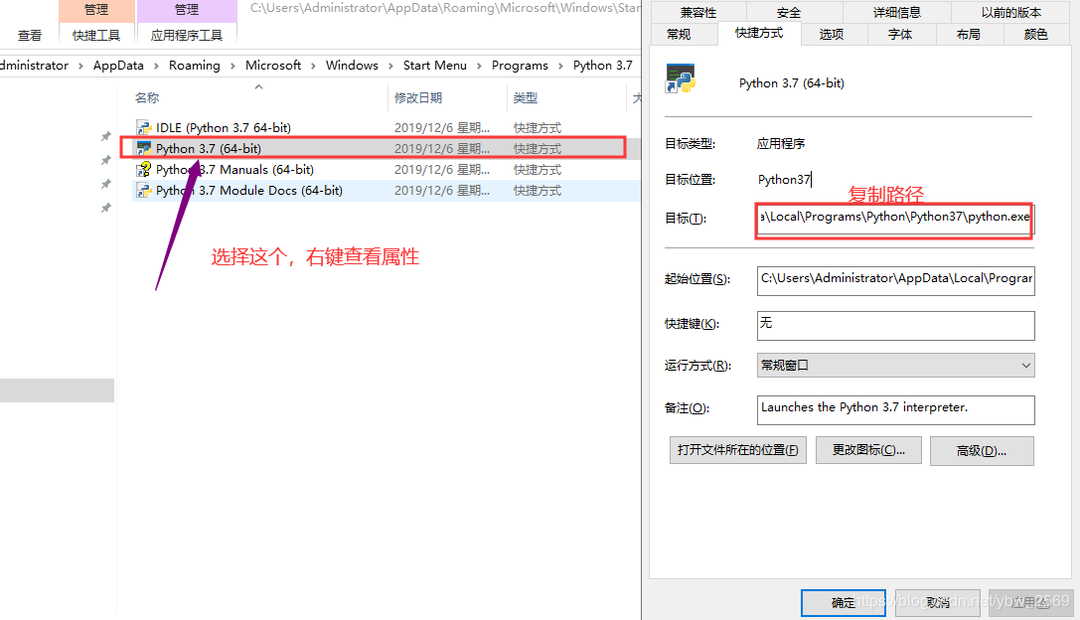This screenshot has height=620, width=1080.
Task: Expand breadcrumb chevron after Programs
Action: pos(560,66)
